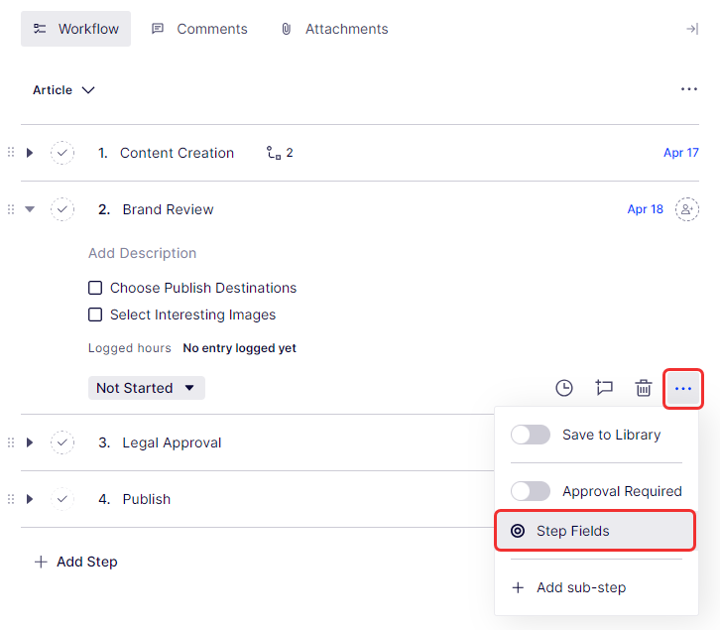
Task: Select Step Fields from the menu
Action: [x=594, y=531]
